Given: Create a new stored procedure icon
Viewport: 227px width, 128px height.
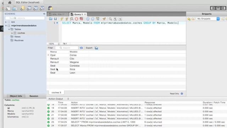Looking at the screenshot, I should point(42,8).
